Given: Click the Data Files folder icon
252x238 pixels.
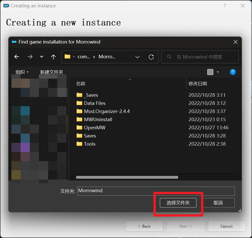Looking at the screenshot, I should 79,103.
